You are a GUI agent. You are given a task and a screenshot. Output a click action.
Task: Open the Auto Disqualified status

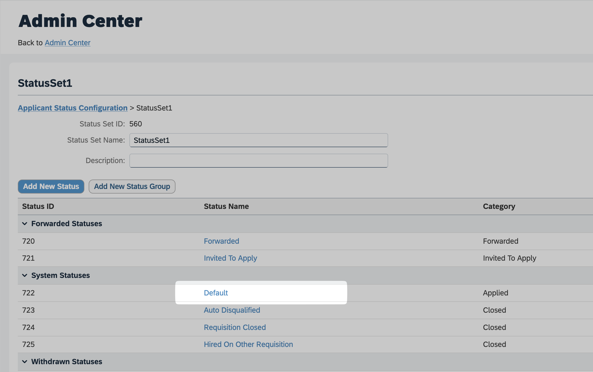coord(232,310)
